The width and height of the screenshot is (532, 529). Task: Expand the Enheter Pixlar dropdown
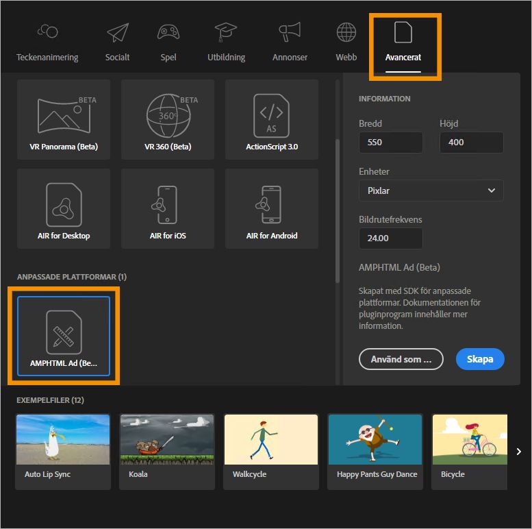[431, 190]
